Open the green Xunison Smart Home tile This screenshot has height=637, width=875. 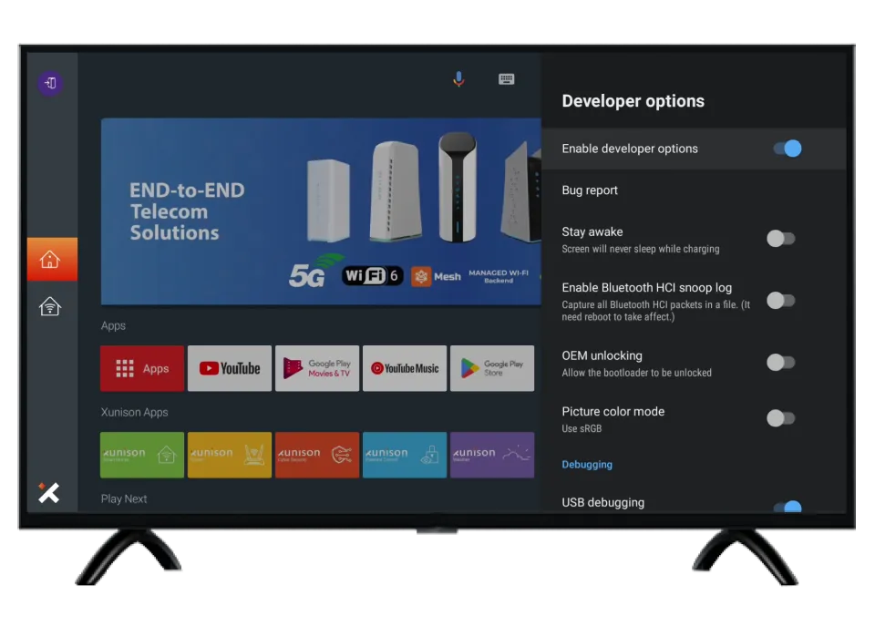pyautogui.click(x=142, y=455)
